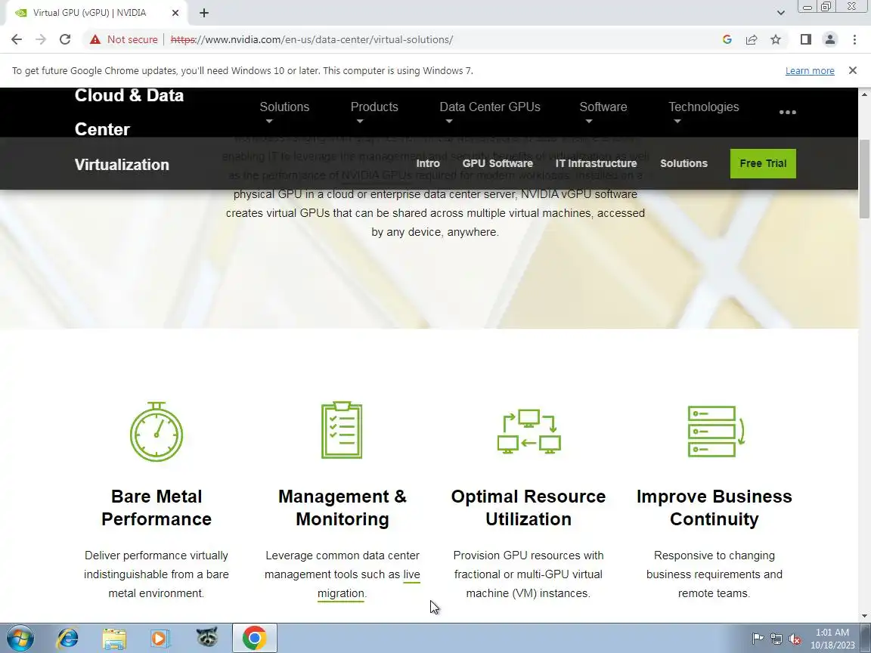The image size is (871, 653).
Task: Click the muted volume tray icon
Action: [x=795, y=639]
